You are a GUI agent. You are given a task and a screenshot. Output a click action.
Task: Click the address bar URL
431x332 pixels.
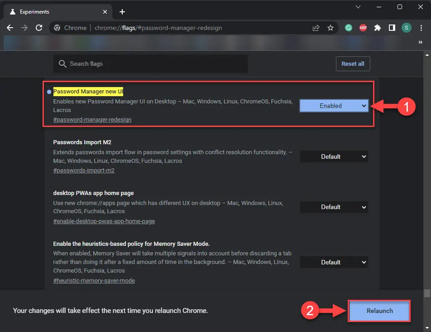click(x=158, y=28)
